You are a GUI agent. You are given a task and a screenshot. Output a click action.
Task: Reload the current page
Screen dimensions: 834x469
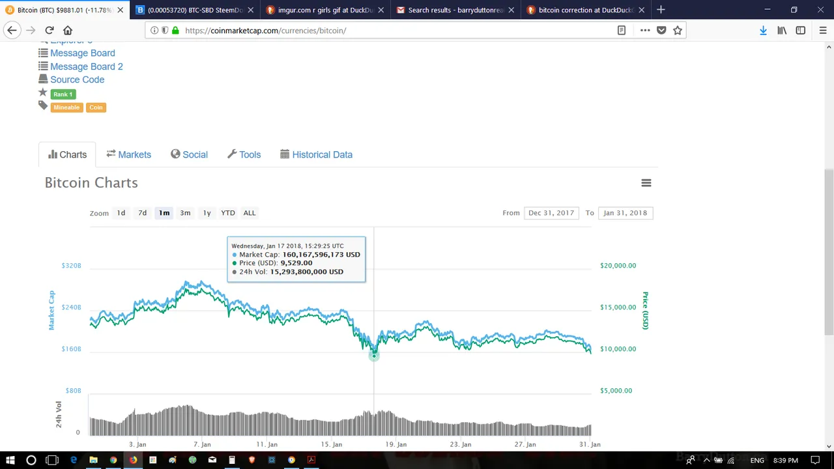(50, 30)
